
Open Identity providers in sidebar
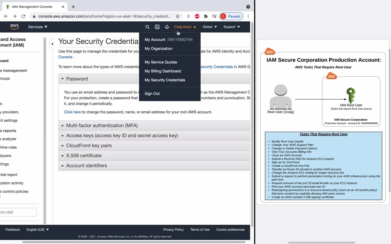(x=9, y=112)
